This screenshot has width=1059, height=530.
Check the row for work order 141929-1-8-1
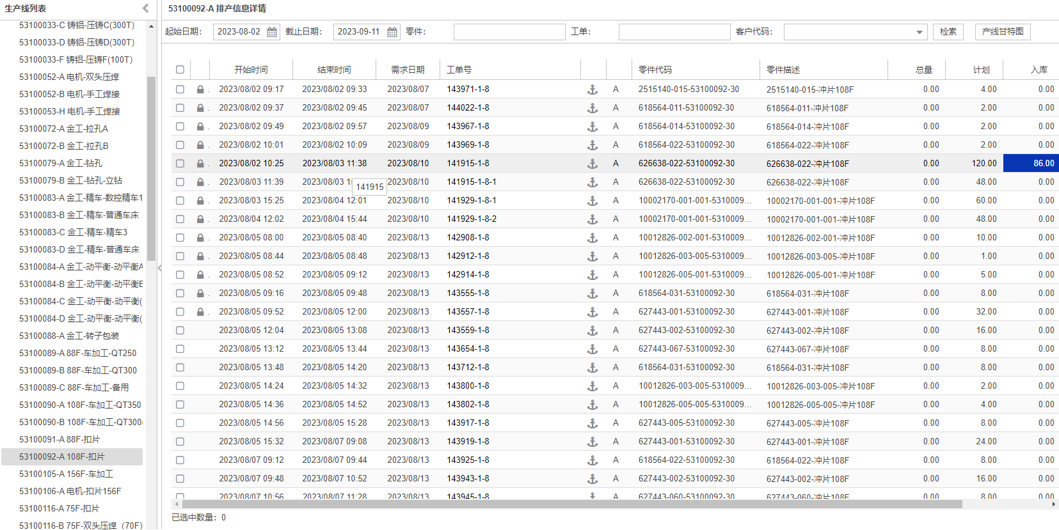[180, 201]
